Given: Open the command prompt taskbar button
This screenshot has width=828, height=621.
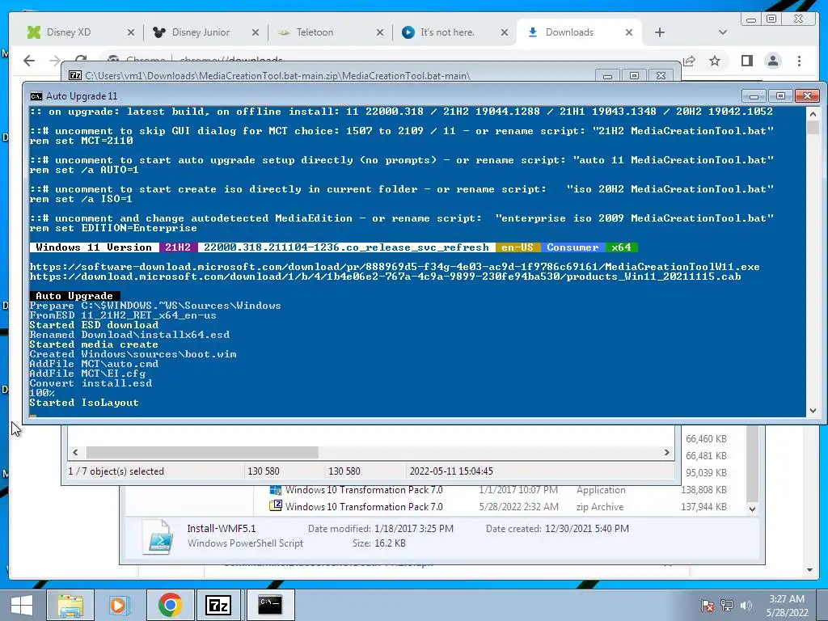Looking at the screenshot, I should (270, 605).
